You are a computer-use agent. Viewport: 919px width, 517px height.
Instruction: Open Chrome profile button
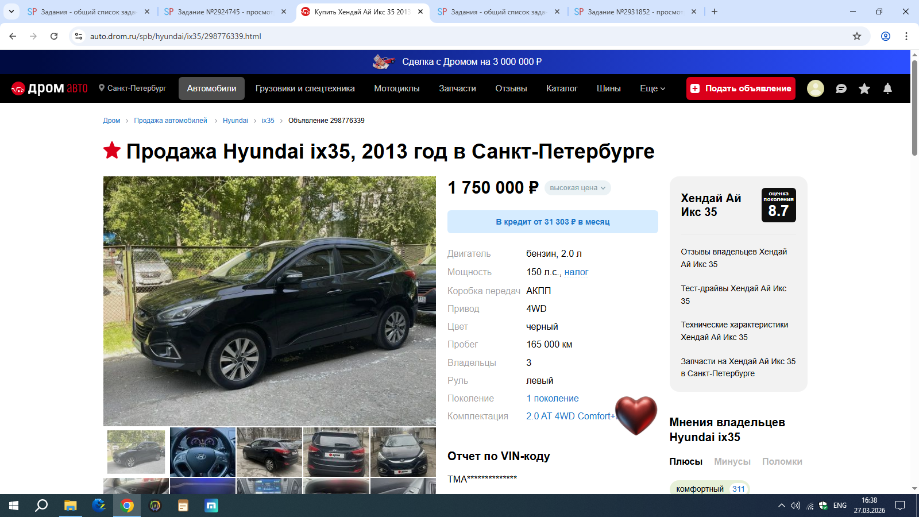point(886,36)
